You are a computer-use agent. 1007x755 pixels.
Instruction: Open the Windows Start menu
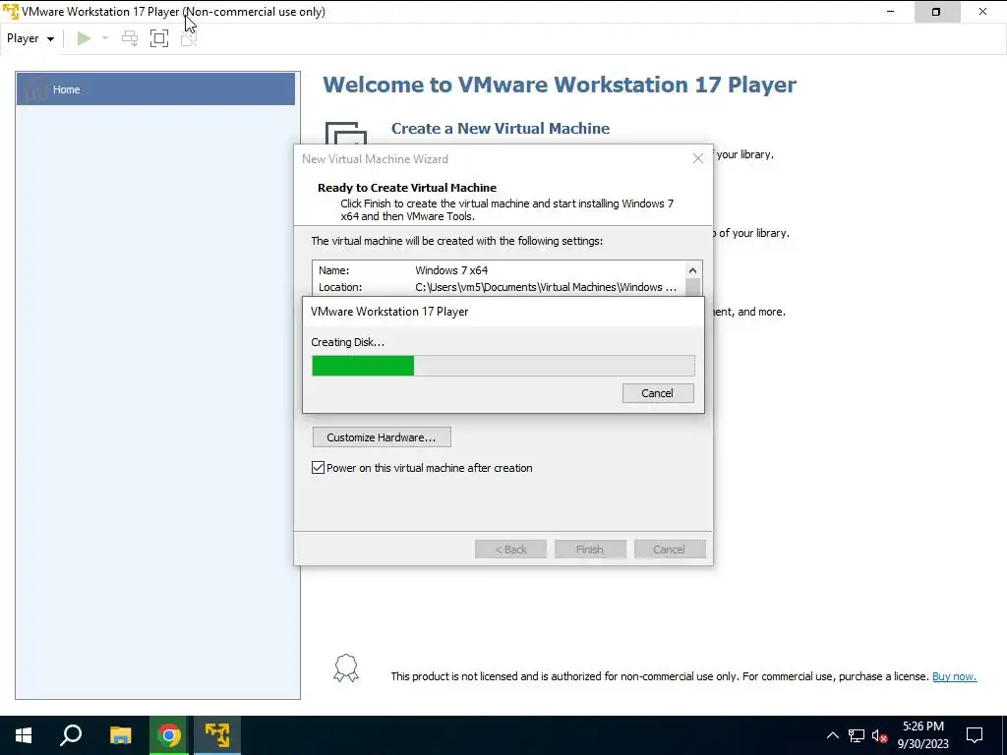(x=24, y=735)
